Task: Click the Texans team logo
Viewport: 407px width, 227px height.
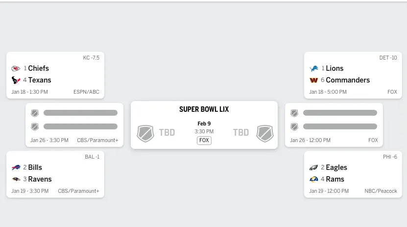Action: [16, 81]
